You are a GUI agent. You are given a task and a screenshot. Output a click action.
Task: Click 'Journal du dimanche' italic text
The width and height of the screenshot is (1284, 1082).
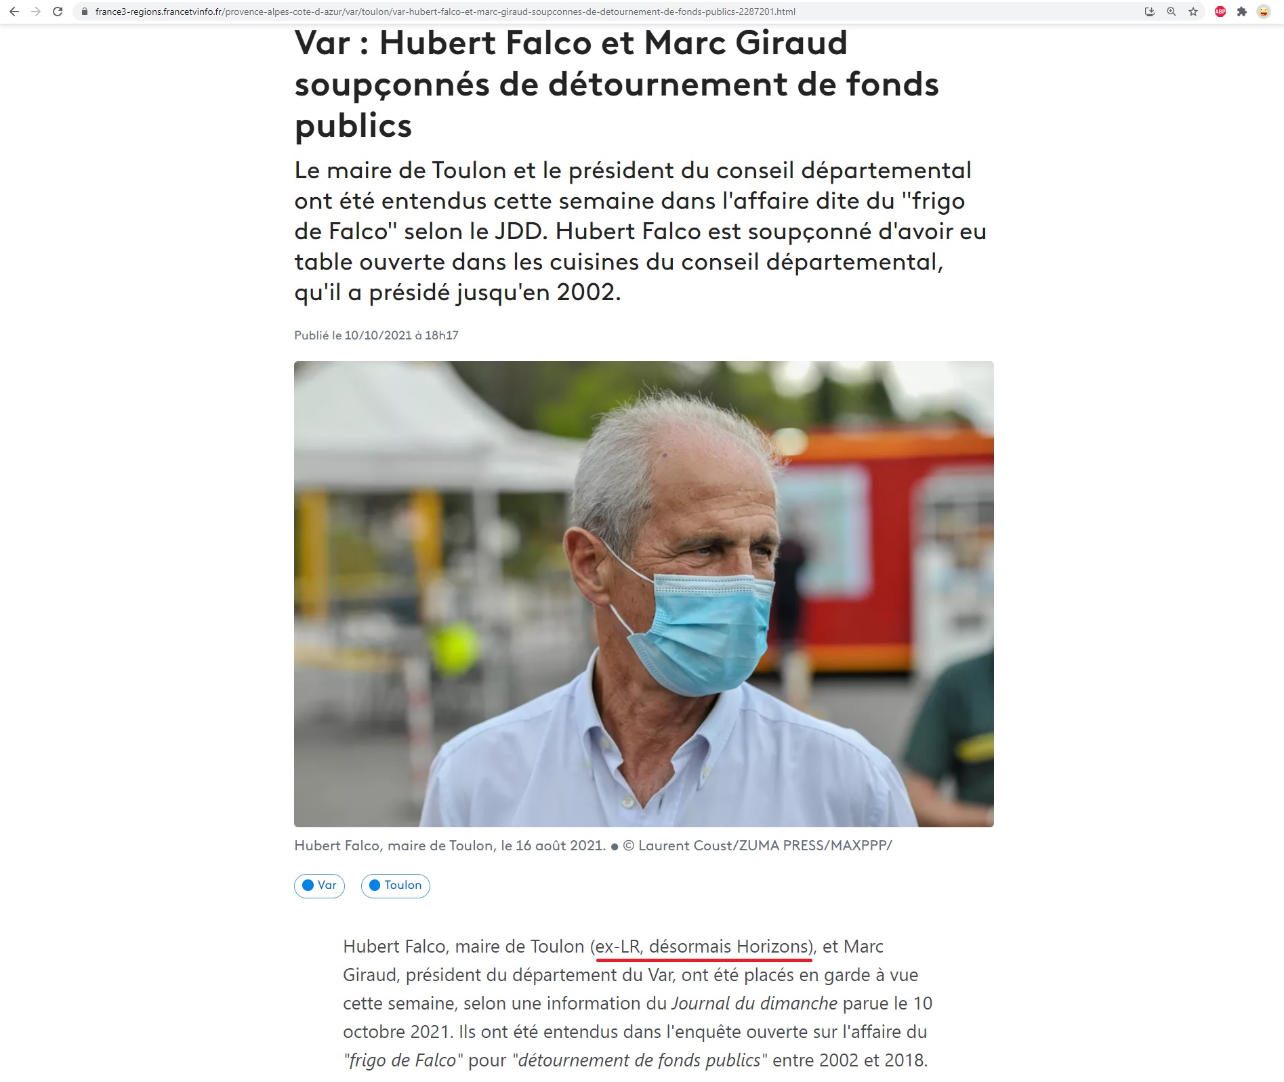[754, 1003]
